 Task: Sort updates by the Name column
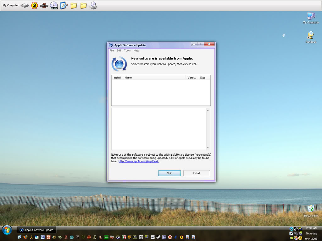[154, 78]
